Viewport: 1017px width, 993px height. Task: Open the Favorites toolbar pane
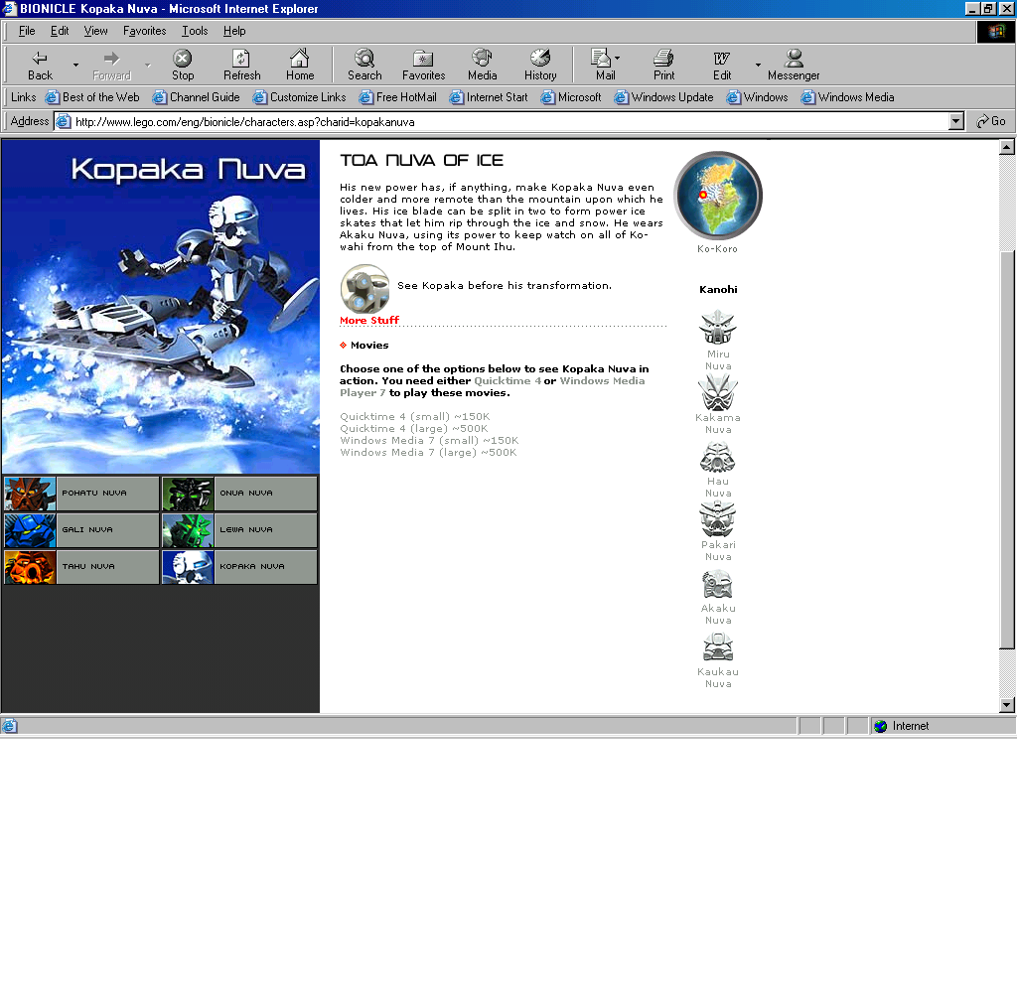click(x=423, y=65)
